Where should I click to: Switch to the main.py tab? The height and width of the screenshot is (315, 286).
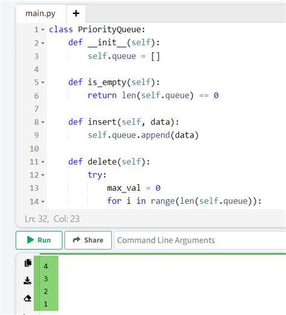(x=40, y=13)
